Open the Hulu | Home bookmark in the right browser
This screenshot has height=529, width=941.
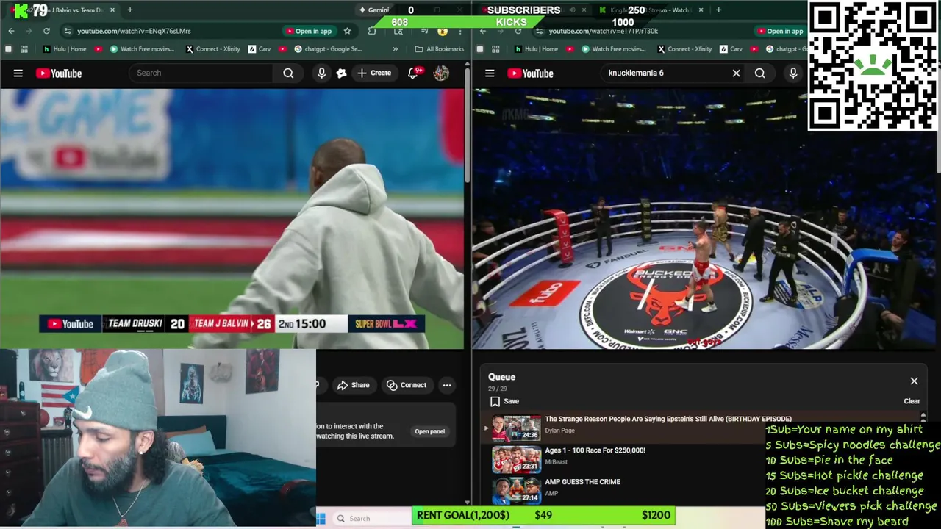tap(537, 49)
